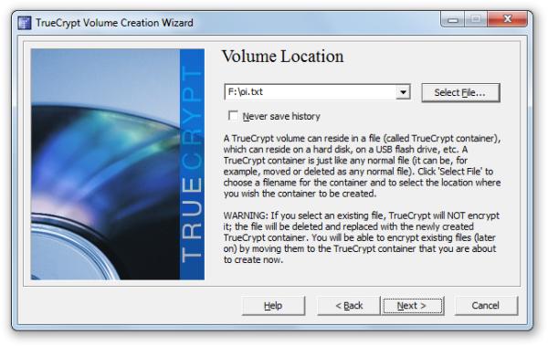
Task: Click the TrueCrypt icon in the title bar
Action: (x=24, y=23)
